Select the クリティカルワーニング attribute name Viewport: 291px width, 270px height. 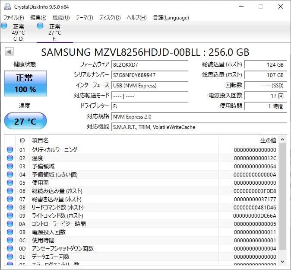[54, 150]
